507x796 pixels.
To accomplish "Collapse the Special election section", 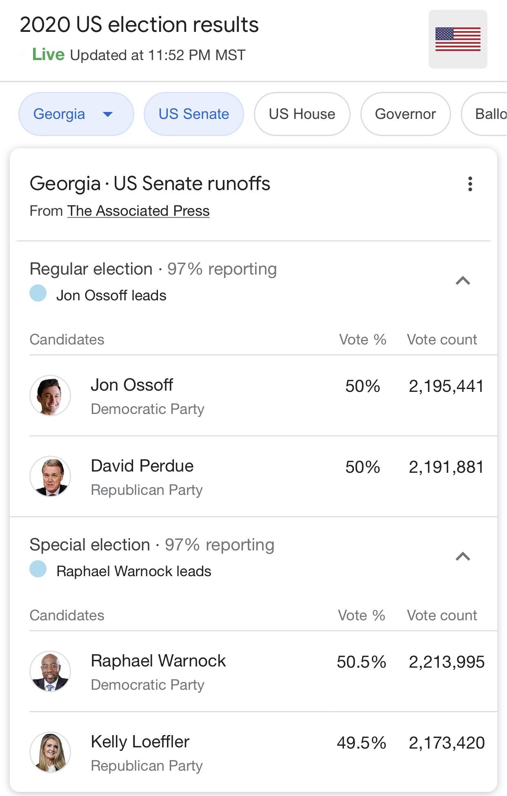I will 463,557.
